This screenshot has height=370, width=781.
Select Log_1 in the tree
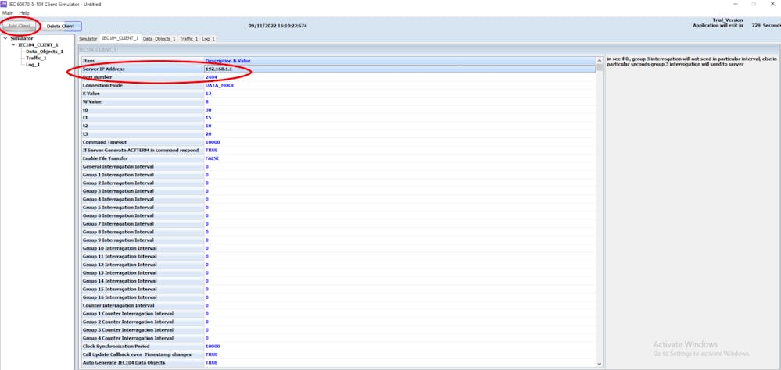point(33,65)
